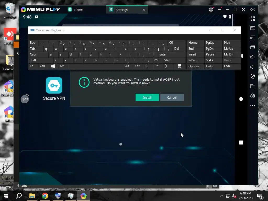Click the Tab key on keyboard
This screenshot has width=268, height=201.
[x=36, y=49]
